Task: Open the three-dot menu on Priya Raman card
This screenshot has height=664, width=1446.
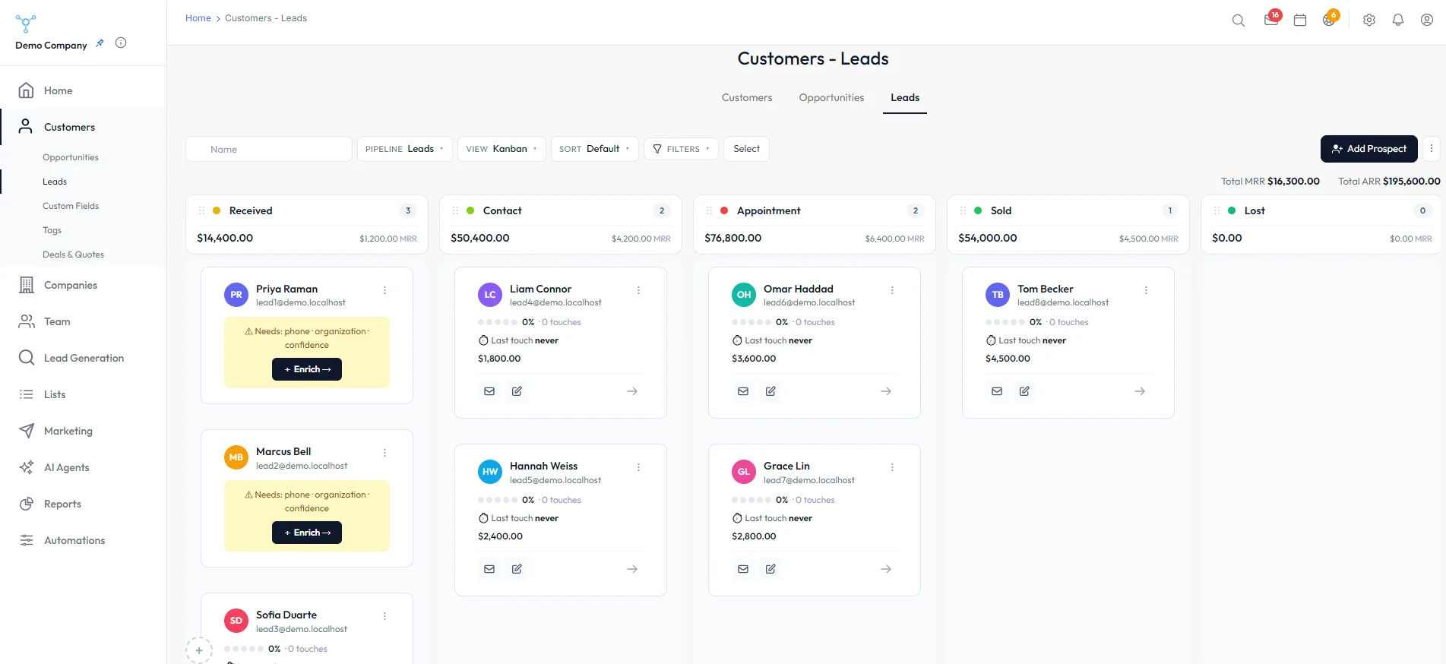Action: (384, 290)
